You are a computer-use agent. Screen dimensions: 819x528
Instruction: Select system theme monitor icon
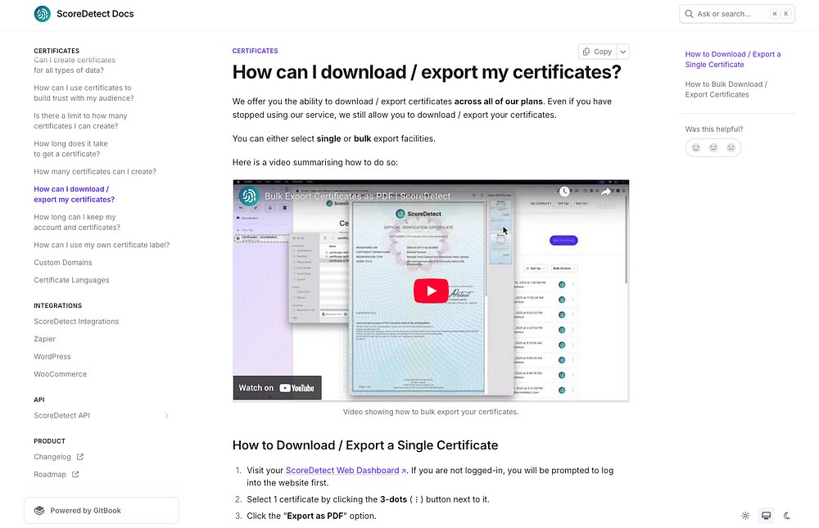tap(767, 516)
